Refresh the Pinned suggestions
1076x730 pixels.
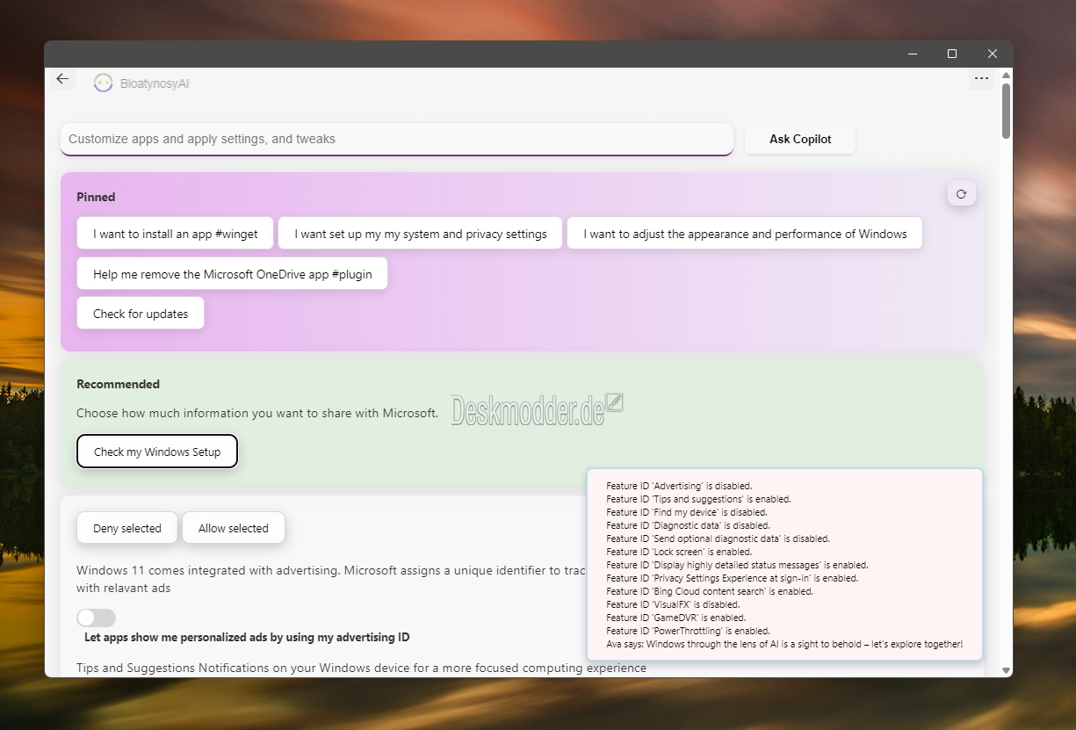tap(961, 194)
